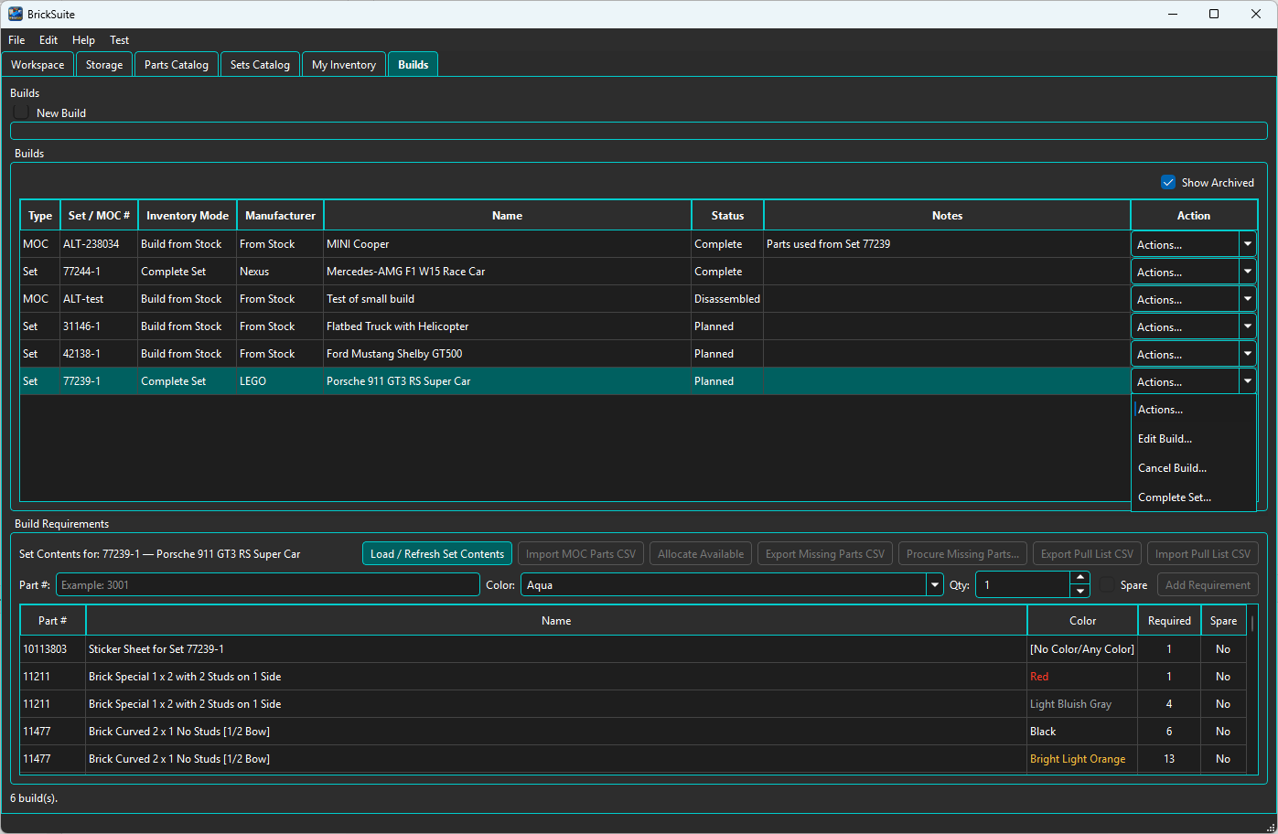Sort builds by Inventory Mode header
Viewport: 1278px width, 834px height.
(x=188, y=216)
